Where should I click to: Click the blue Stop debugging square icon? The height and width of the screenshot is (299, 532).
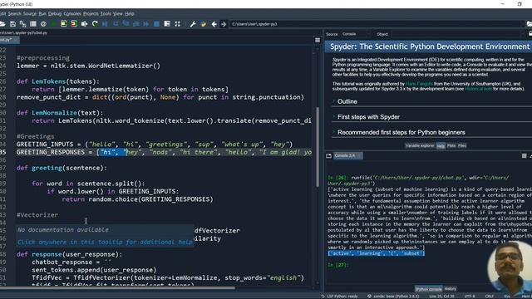tap(156, 24)
